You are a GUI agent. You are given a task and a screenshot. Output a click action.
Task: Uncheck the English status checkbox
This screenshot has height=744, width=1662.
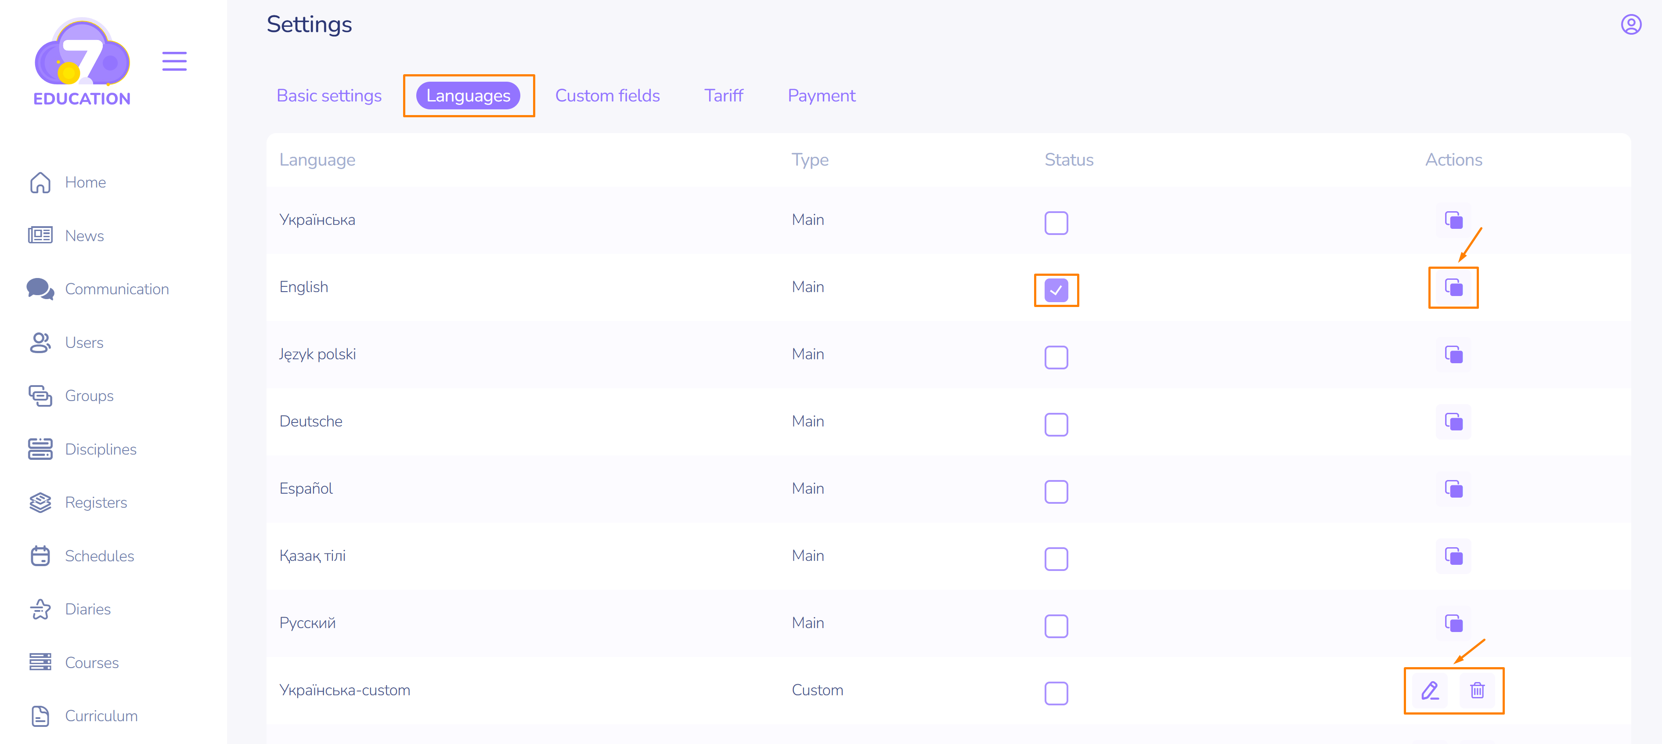click(x=1056, y=290)
